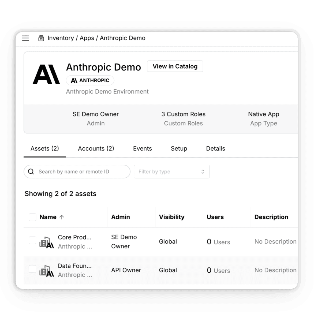Click 0 Users in Core Prod row
314x314 pixels.
[x=218, y=242]
